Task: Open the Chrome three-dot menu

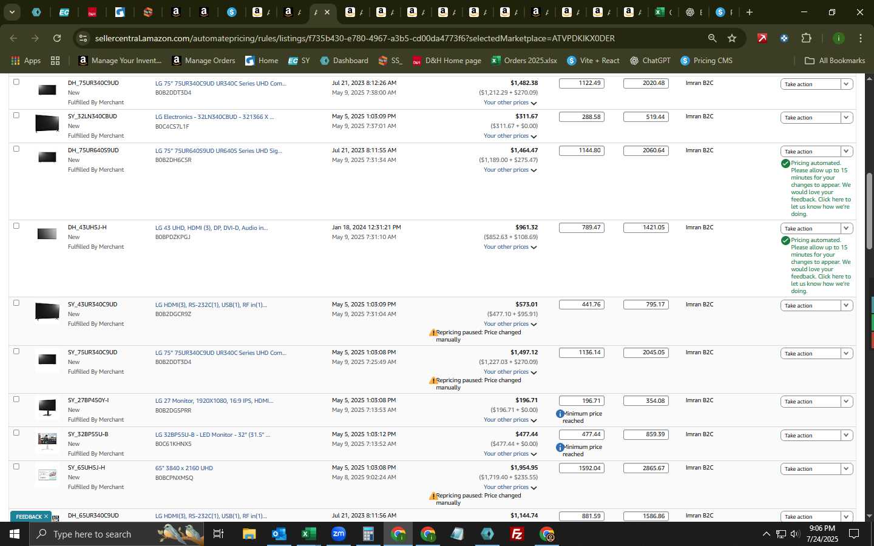Action: tap(861, 38)
